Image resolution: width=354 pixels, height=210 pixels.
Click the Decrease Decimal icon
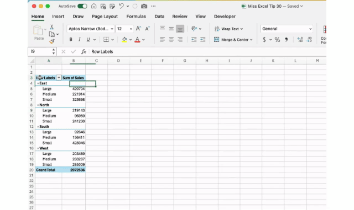coord(309,40)
